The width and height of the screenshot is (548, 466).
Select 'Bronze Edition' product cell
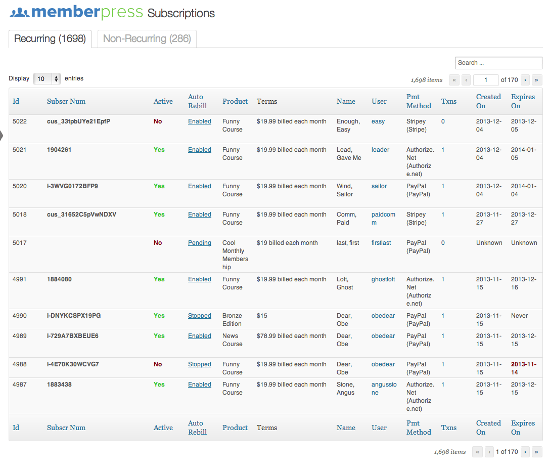point(233,320)
